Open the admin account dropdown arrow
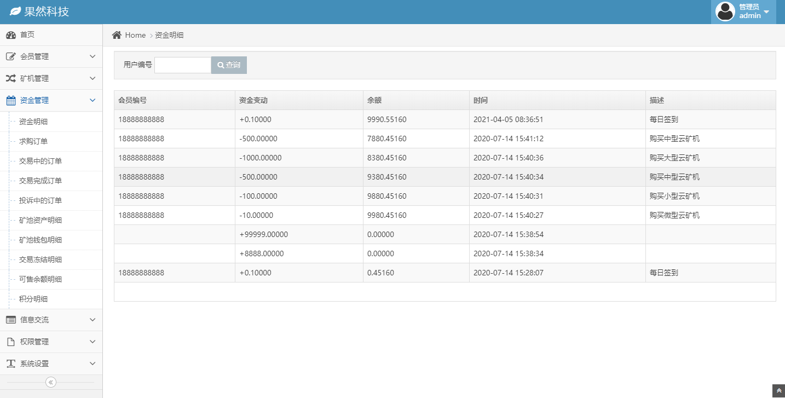The image size is (785, 398). (766, 11)
